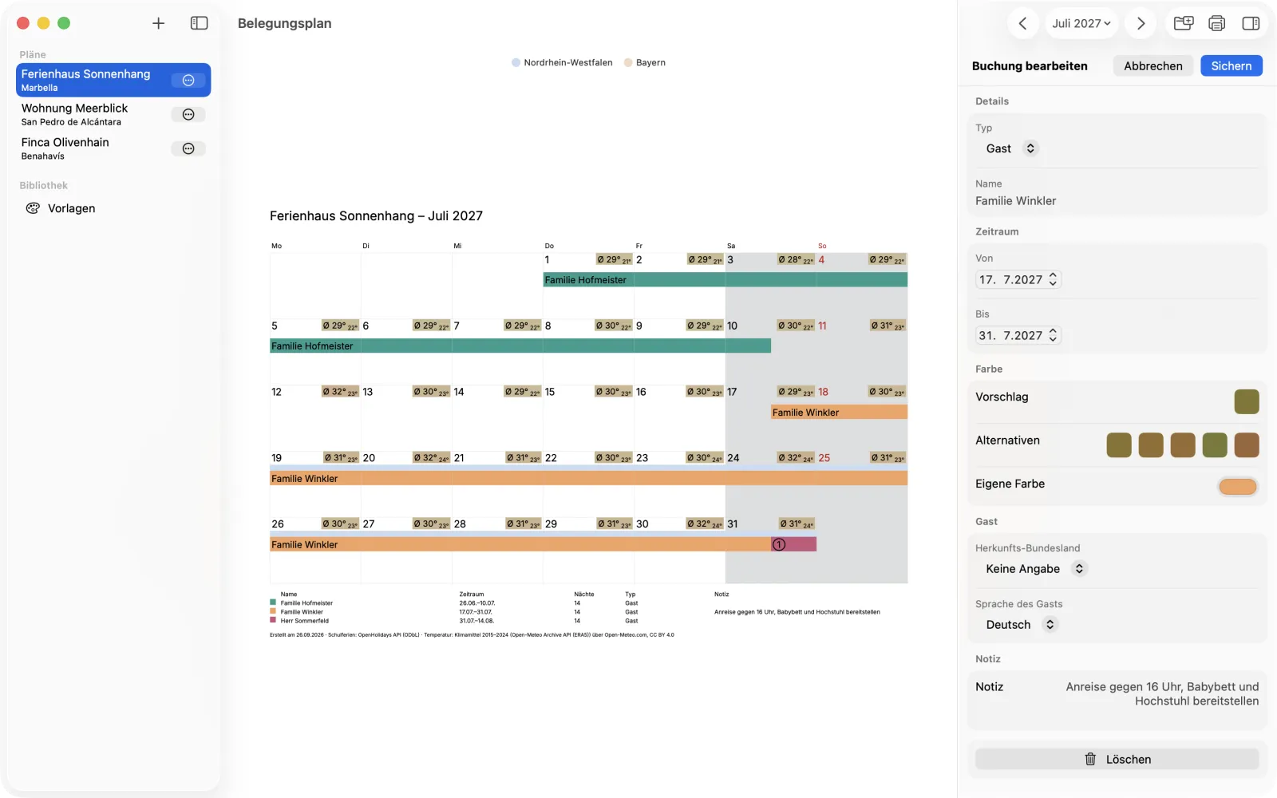Open the Eigene Farbe color well
The width and height of the screenshot is (1277, 798).
1238,487
